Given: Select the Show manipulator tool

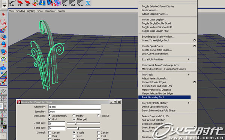Looking at the screenshot, I should point(3,74).
